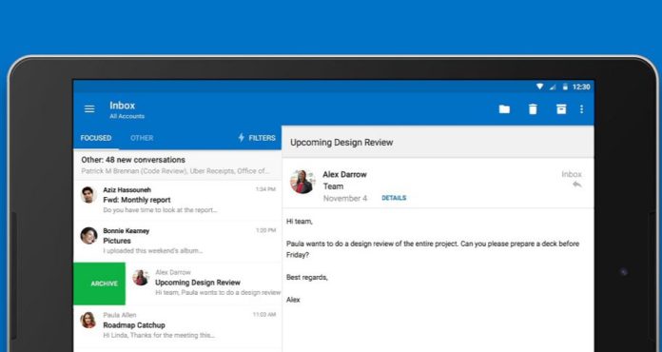Archive message using toolbar archive icon
662x352 pixels.
[560, 109]
